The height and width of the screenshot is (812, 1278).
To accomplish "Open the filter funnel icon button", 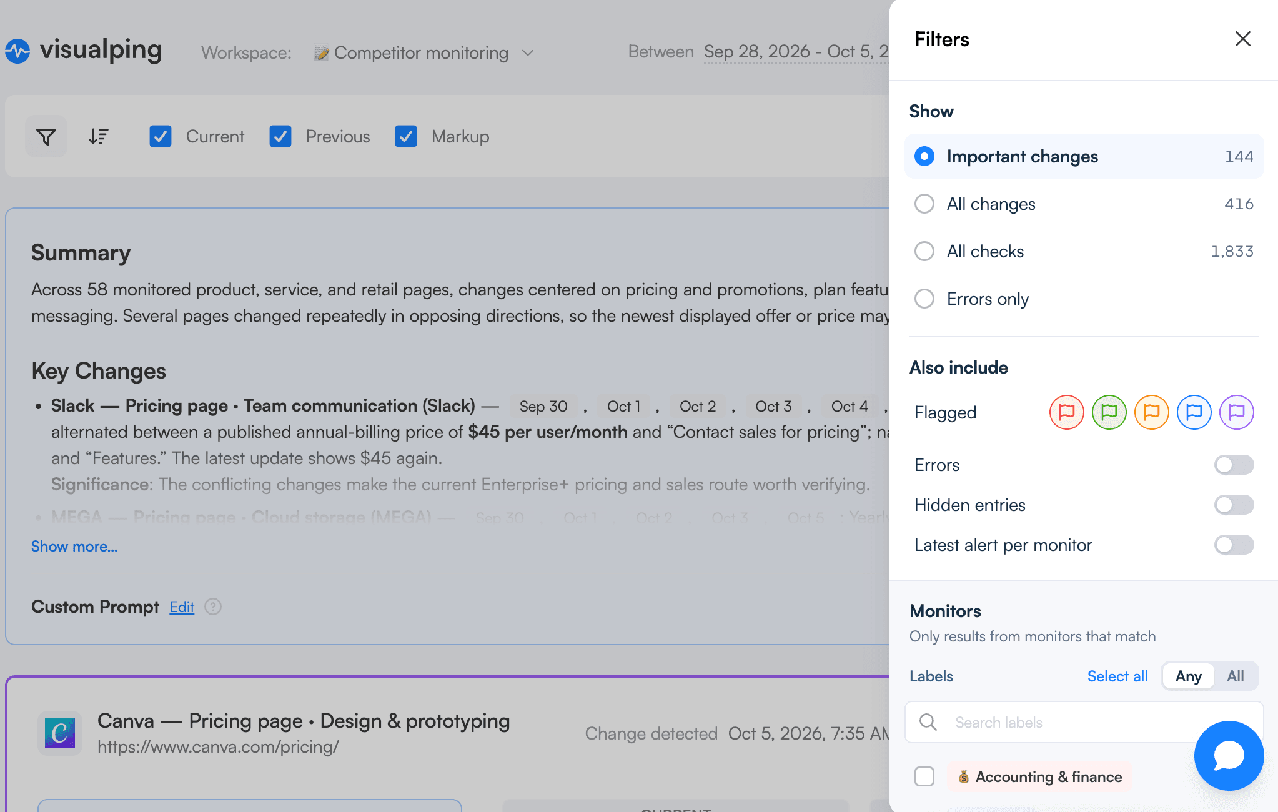I will tap(46, 136).
